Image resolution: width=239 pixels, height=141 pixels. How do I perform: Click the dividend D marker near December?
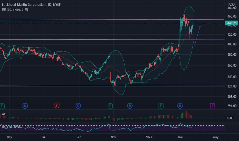[x=130, y=106]
